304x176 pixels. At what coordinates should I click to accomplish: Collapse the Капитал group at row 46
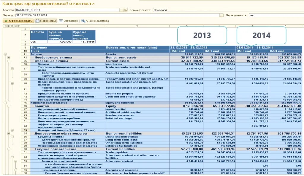click(9, 106)
